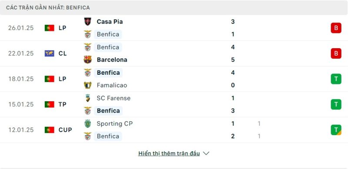Select the Sporting CP team name
Image resolution: width=348 pixels, height=169 pixels.
(114, 123)
